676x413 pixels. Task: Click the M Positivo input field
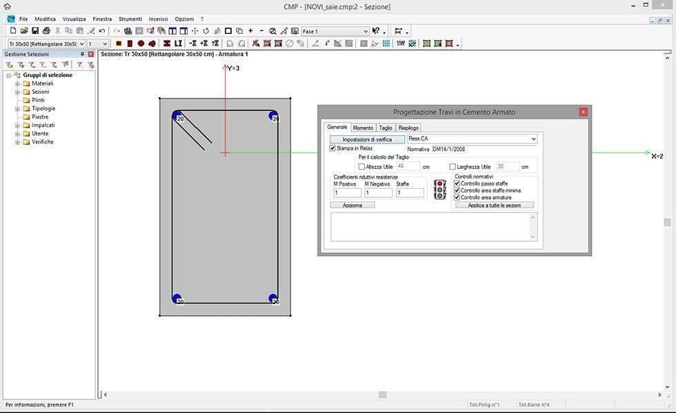(347, 193)
